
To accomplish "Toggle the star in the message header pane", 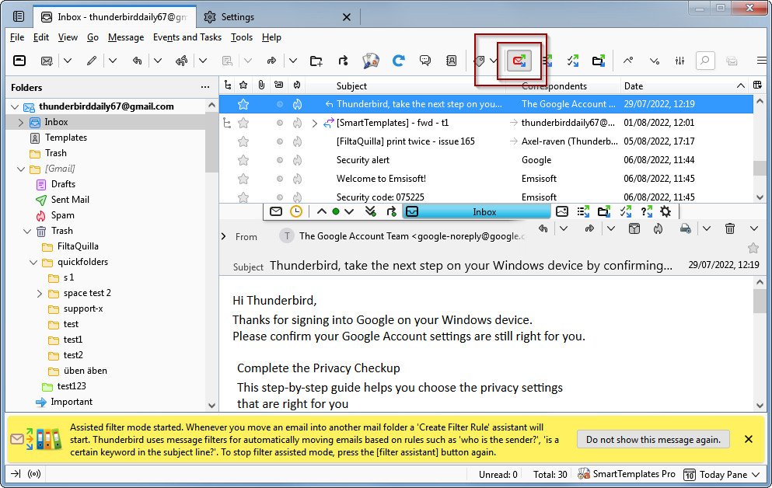I will [x=753, y=247].
